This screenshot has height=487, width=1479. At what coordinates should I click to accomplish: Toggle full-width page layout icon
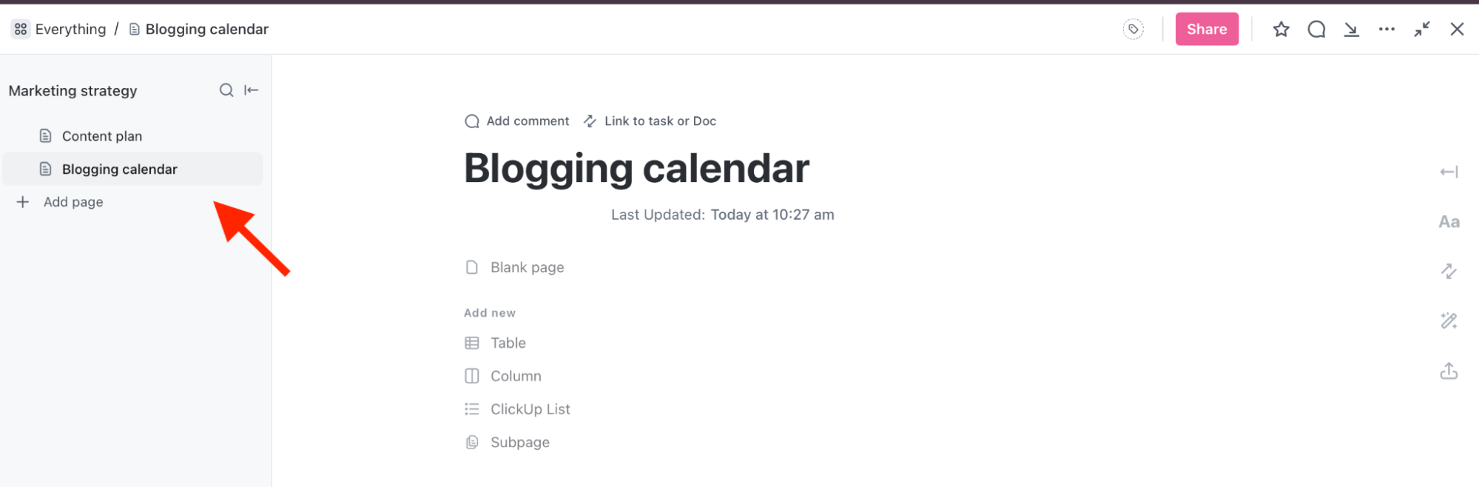[x=1449, y=171]
